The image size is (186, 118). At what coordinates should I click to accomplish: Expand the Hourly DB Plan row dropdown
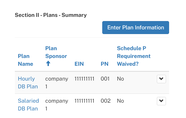pyautogui.click(x=161, y=79)
